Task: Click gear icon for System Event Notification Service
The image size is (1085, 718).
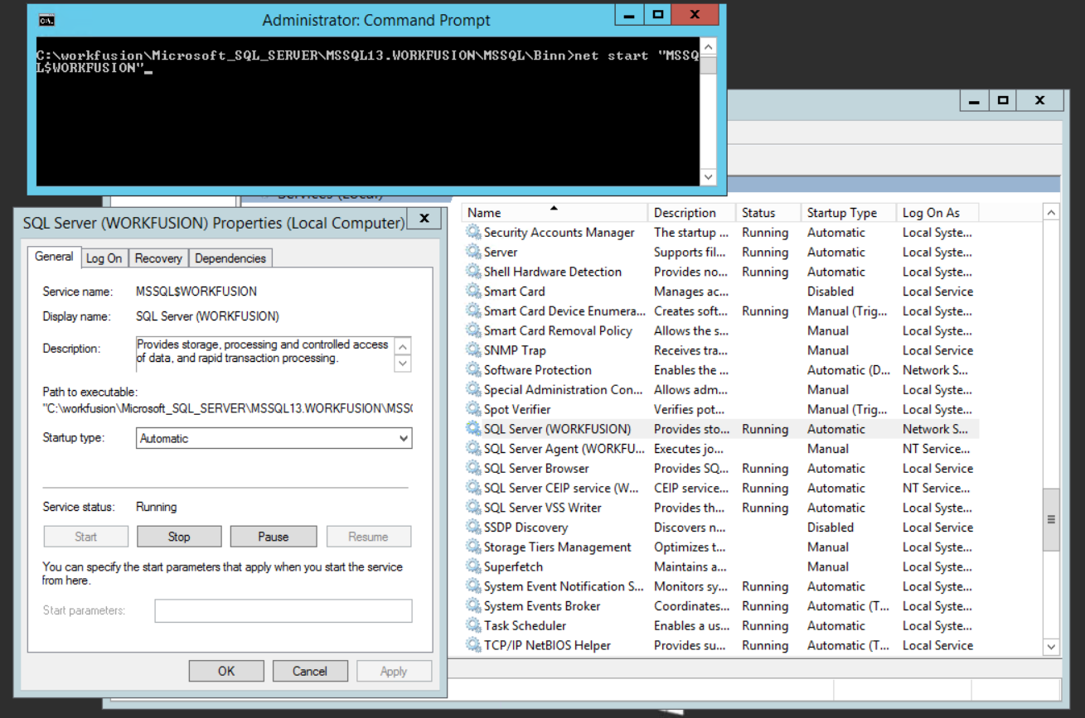Action: click(x=473, y=586)
